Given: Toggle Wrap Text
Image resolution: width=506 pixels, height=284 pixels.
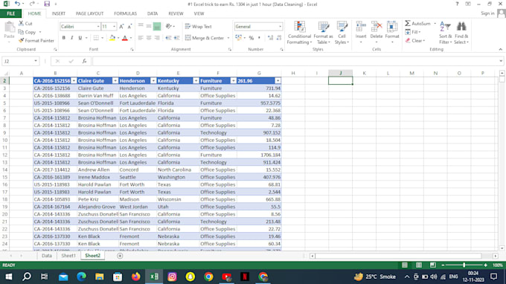Looking at the screenshot, I should point(199,27).
